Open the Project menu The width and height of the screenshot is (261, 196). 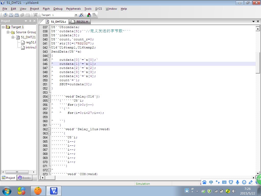pos(34,9)
